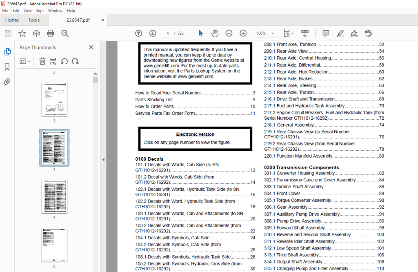
Task: Open the Edit menu
Action: pyautogui.click(x=16, y=11)
